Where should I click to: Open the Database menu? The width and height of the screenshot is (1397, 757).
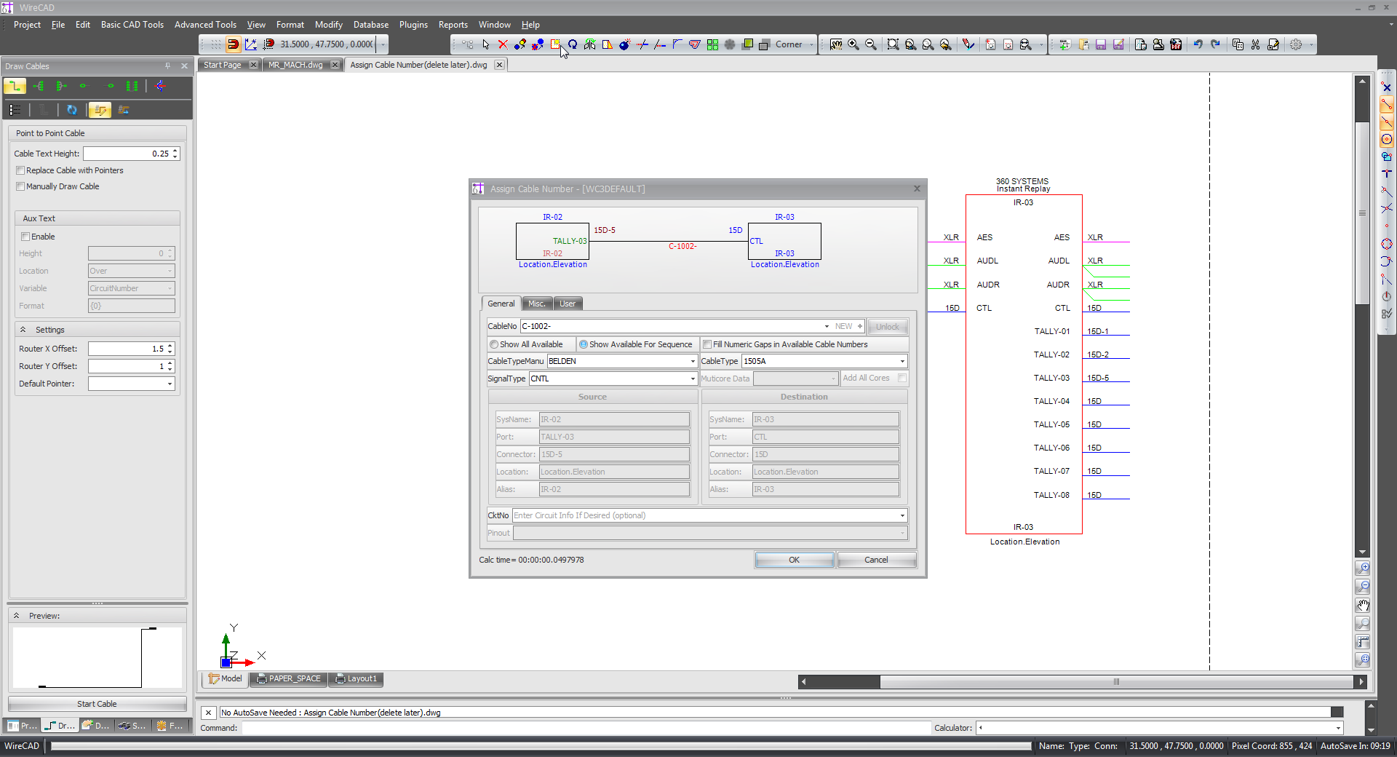pos(371,25)
